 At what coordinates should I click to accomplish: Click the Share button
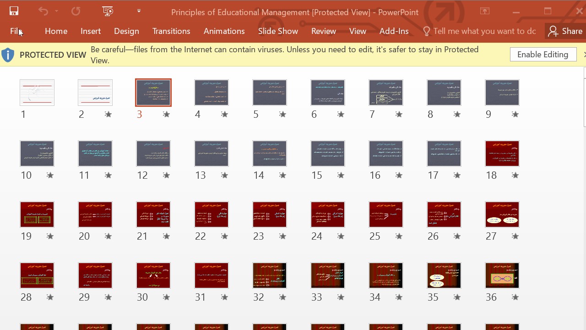point(565,31)
